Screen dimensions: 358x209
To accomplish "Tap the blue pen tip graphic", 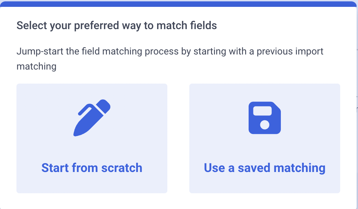I will (x=80, y=130).
